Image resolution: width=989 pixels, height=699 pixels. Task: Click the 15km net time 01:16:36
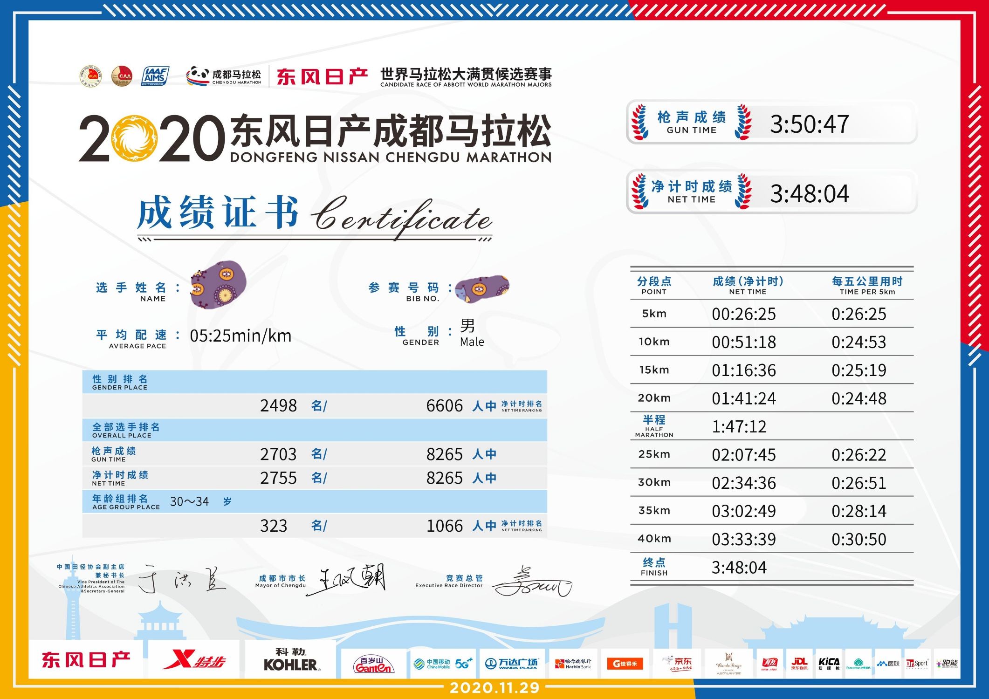click(x=744, y=370)
